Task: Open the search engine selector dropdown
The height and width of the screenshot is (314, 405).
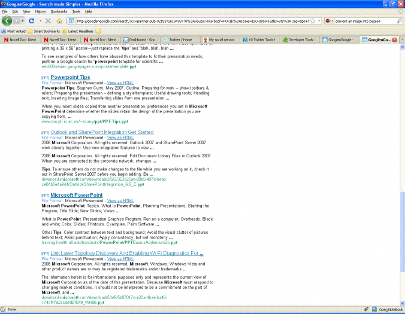Action: tap(330, 21)
